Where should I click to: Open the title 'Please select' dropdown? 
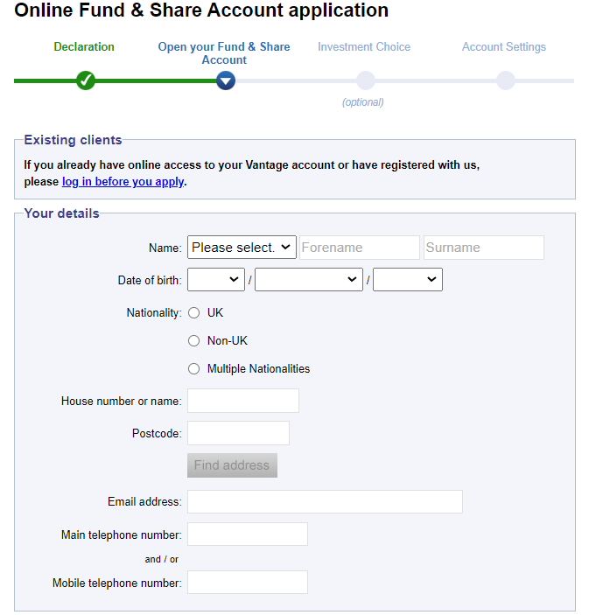click(x=242, y=248)
